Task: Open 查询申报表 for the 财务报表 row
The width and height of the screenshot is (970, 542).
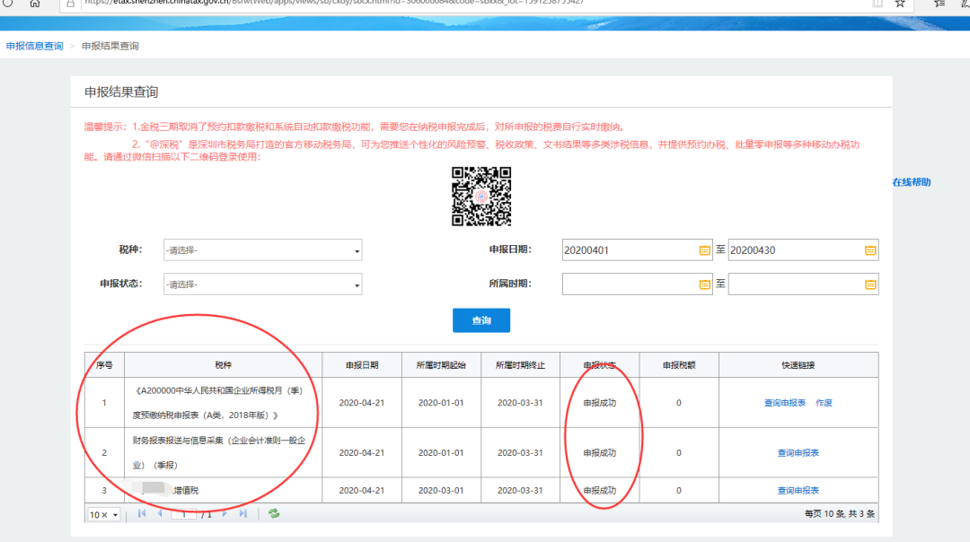Action: (798, 453)
